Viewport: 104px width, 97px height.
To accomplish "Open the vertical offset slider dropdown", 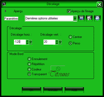I will pyautogui.click(x=60, y=42).
